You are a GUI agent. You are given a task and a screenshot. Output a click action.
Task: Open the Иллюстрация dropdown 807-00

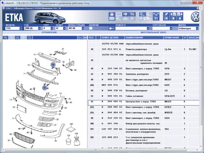point(83,28)
